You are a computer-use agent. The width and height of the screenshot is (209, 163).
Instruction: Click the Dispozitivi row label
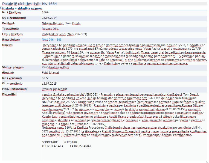(10, 94)
